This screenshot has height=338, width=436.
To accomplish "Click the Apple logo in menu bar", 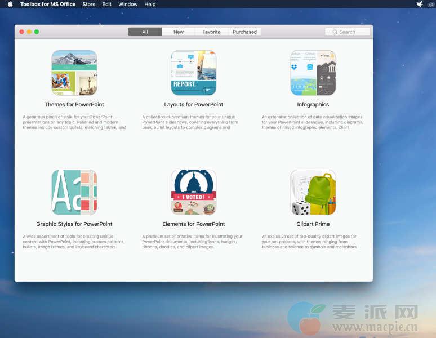I will [10, 4].
